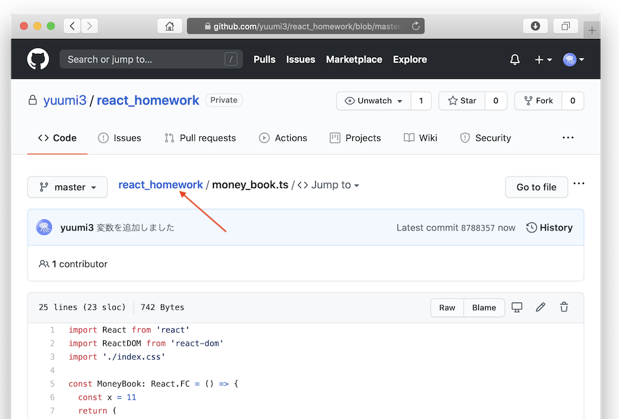Fork the repository
Image resolution: width=619 pixels, height=419 pixels.
[538, 100]
